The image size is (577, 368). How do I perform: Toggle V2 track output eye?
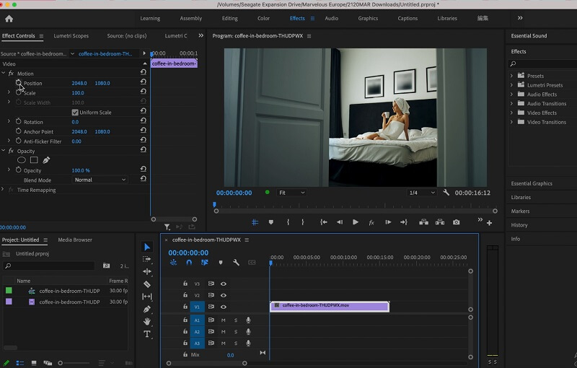(224, 295)
